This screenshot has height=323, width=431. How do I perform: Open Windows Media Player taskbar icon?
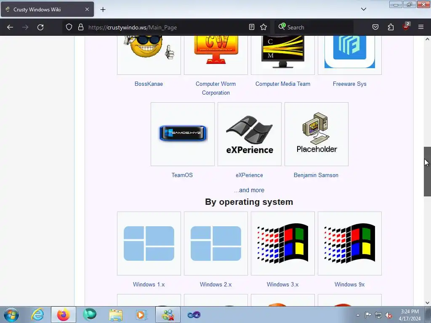[141, 315]
